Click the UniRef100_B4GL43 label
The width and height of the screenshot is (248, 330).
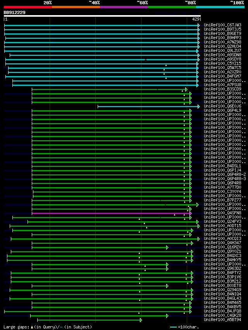[222, 299]
